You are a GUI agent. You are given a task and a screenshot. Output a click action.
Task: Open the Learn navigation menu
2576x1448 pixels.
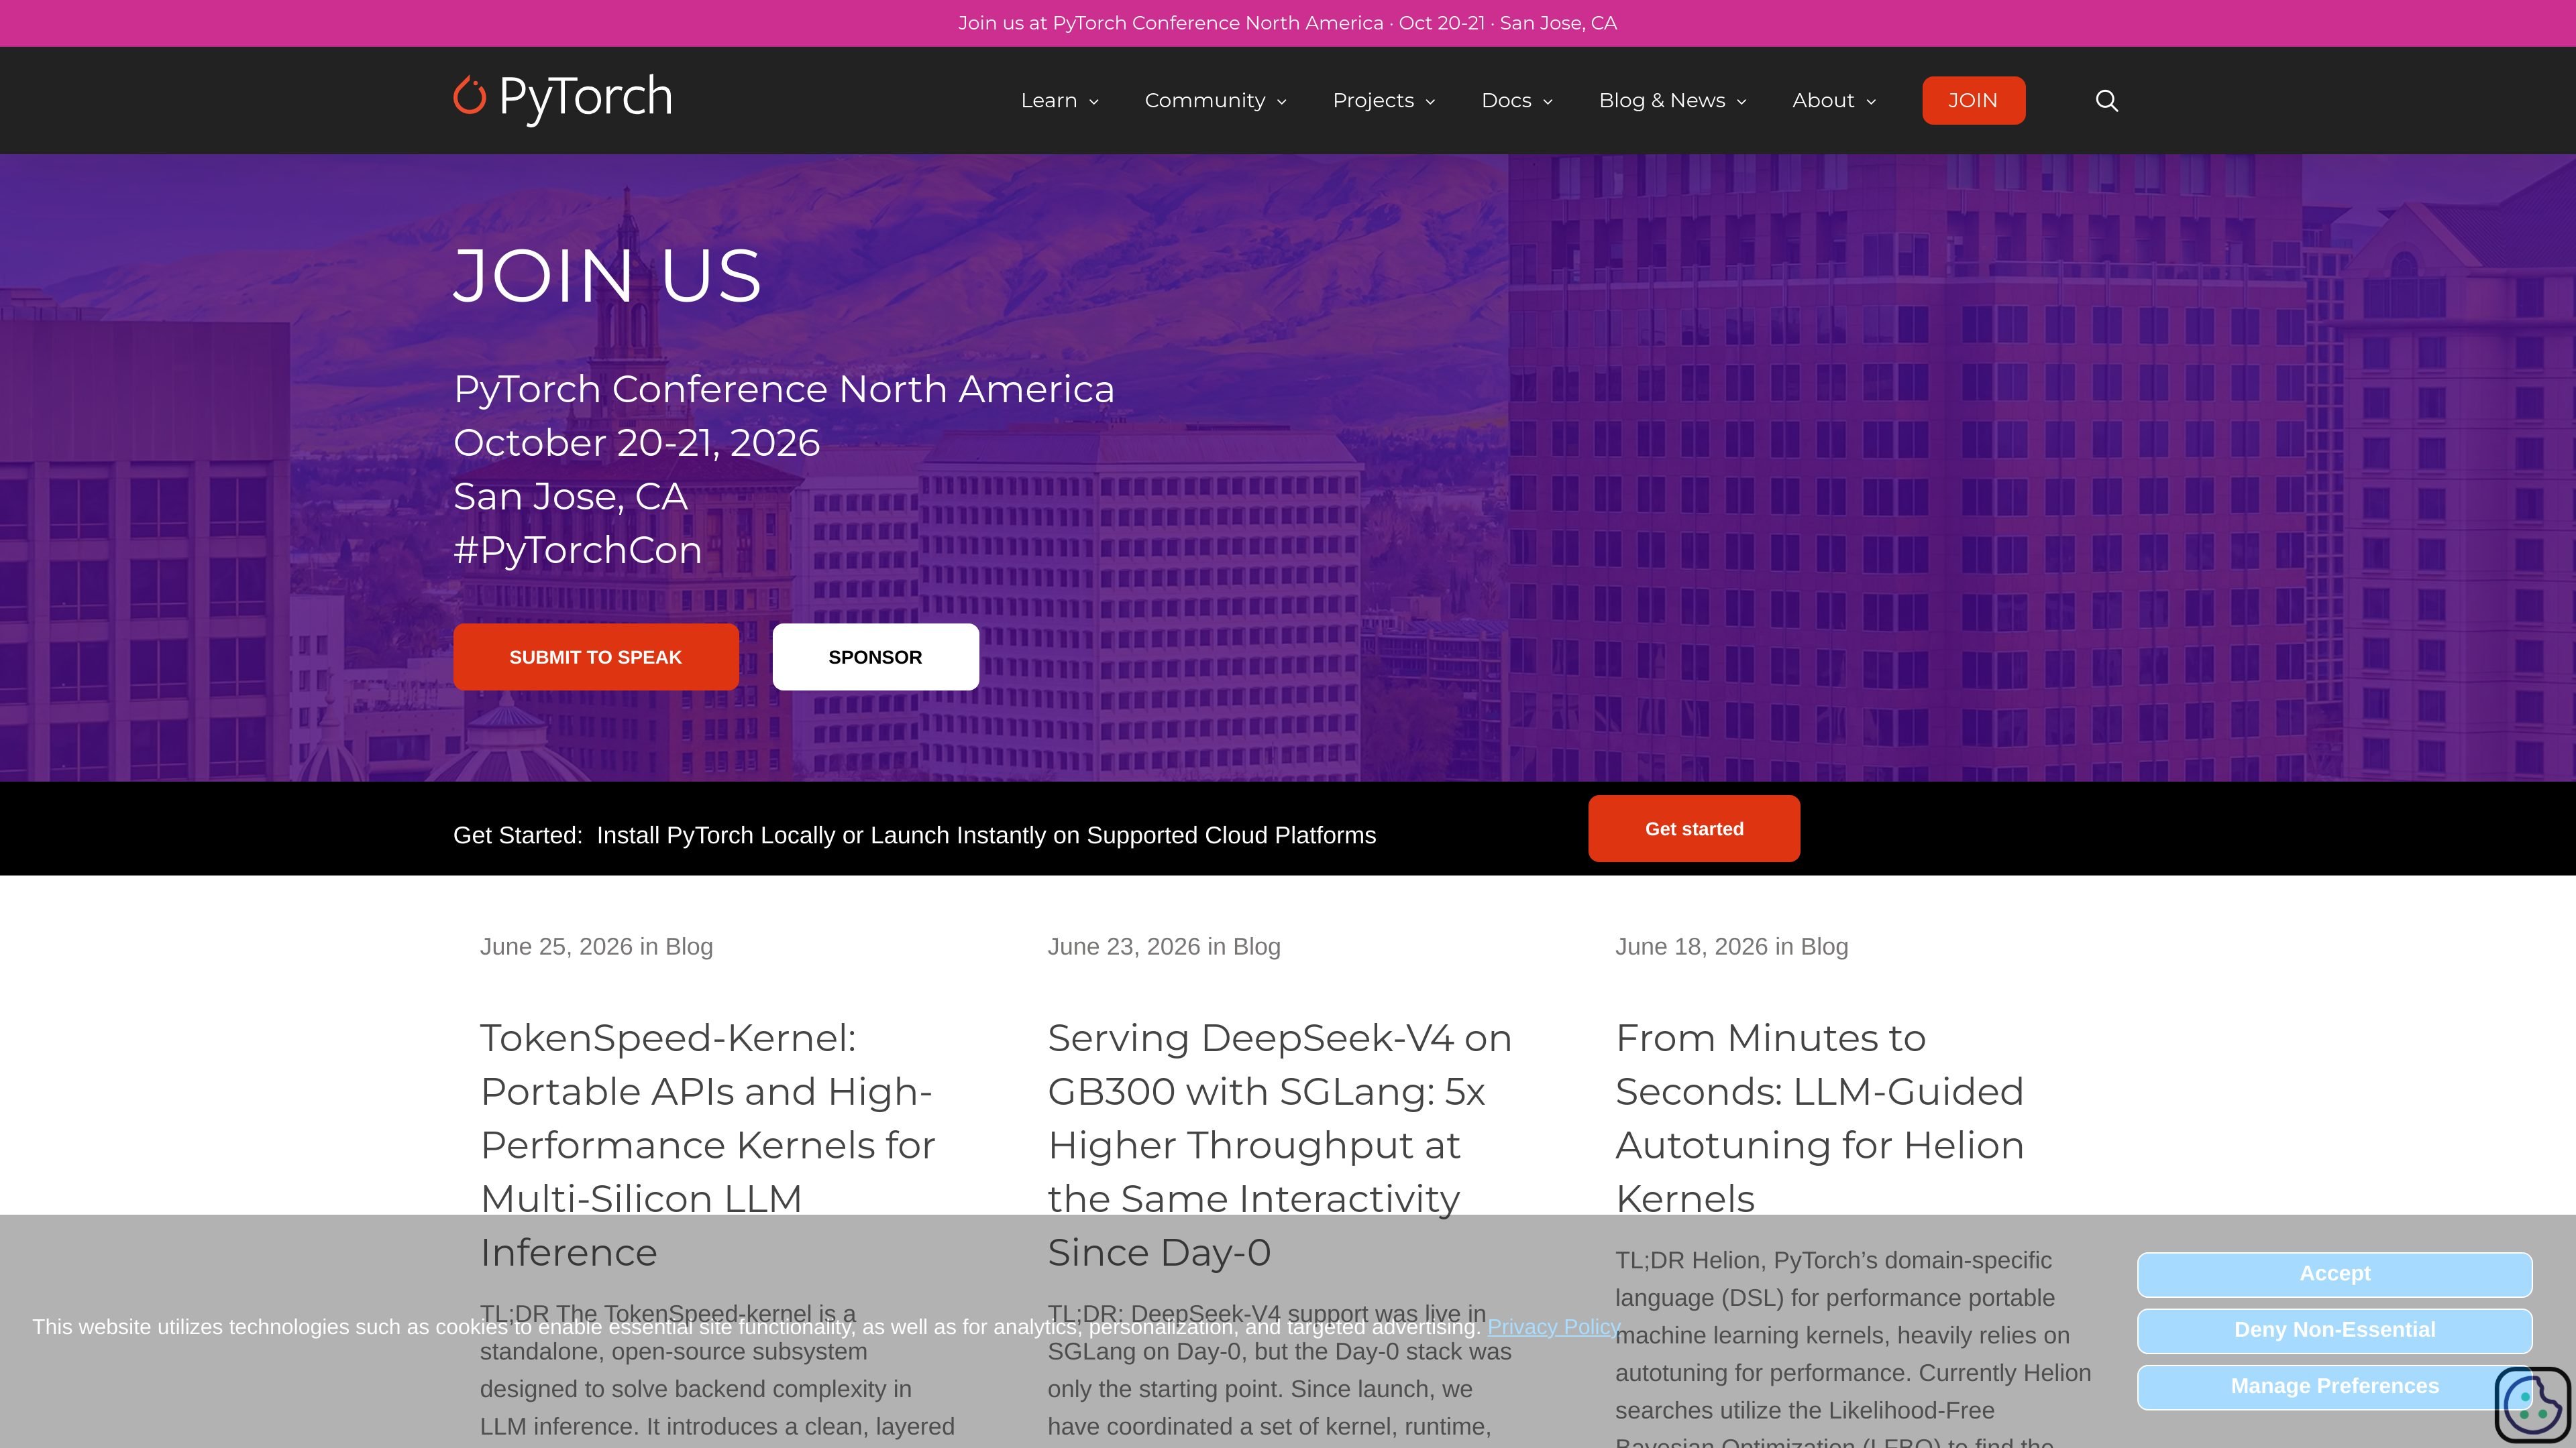point(1048,101)
